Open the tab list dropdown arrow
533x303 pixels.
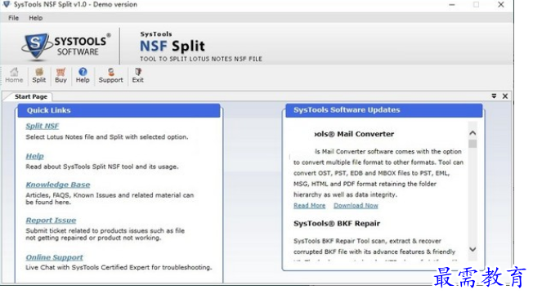pos(494,96)
